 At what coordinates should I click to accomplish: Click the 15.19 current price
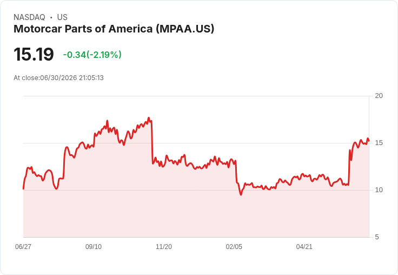pyautogui.click(x=34, y=54)
